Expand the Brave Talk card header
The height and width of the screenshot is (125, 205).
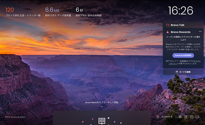pos(183,25)
